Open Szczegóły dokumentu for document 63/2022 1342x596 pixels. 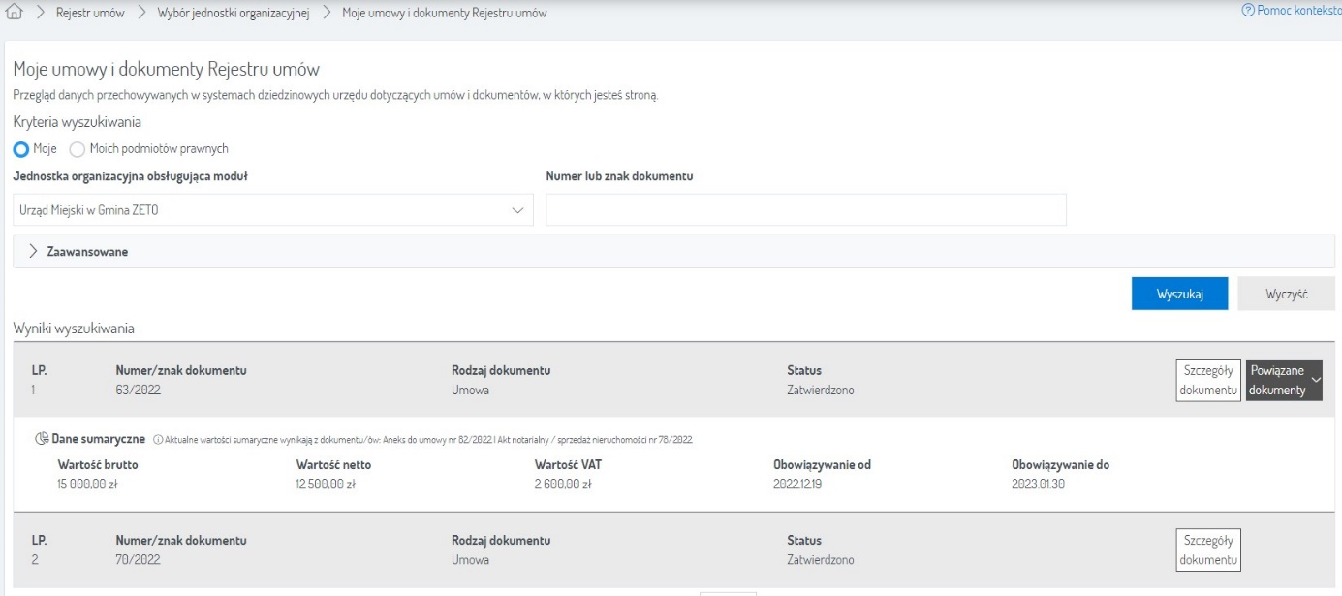pyautogui.click(x=1207, y=380)
